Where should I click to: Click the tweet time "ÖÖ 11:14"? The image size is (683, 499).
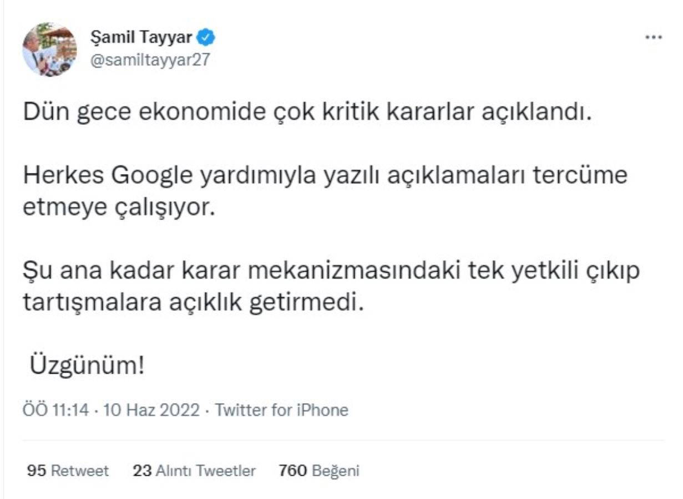pos(56,410)
